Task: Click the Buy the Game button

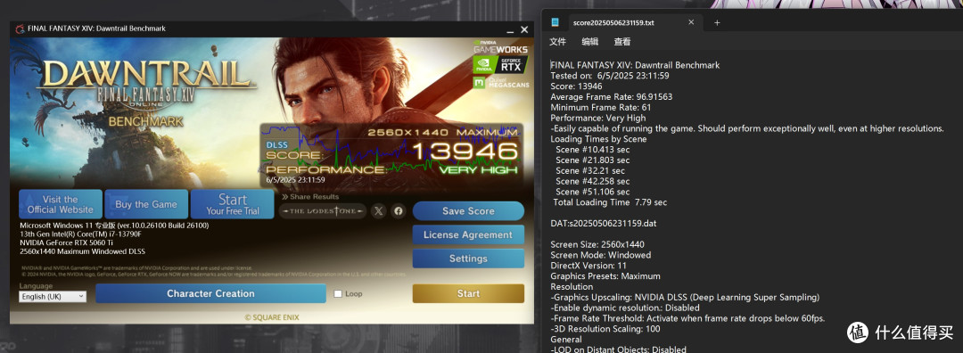Action: click(x=146, y=204)
